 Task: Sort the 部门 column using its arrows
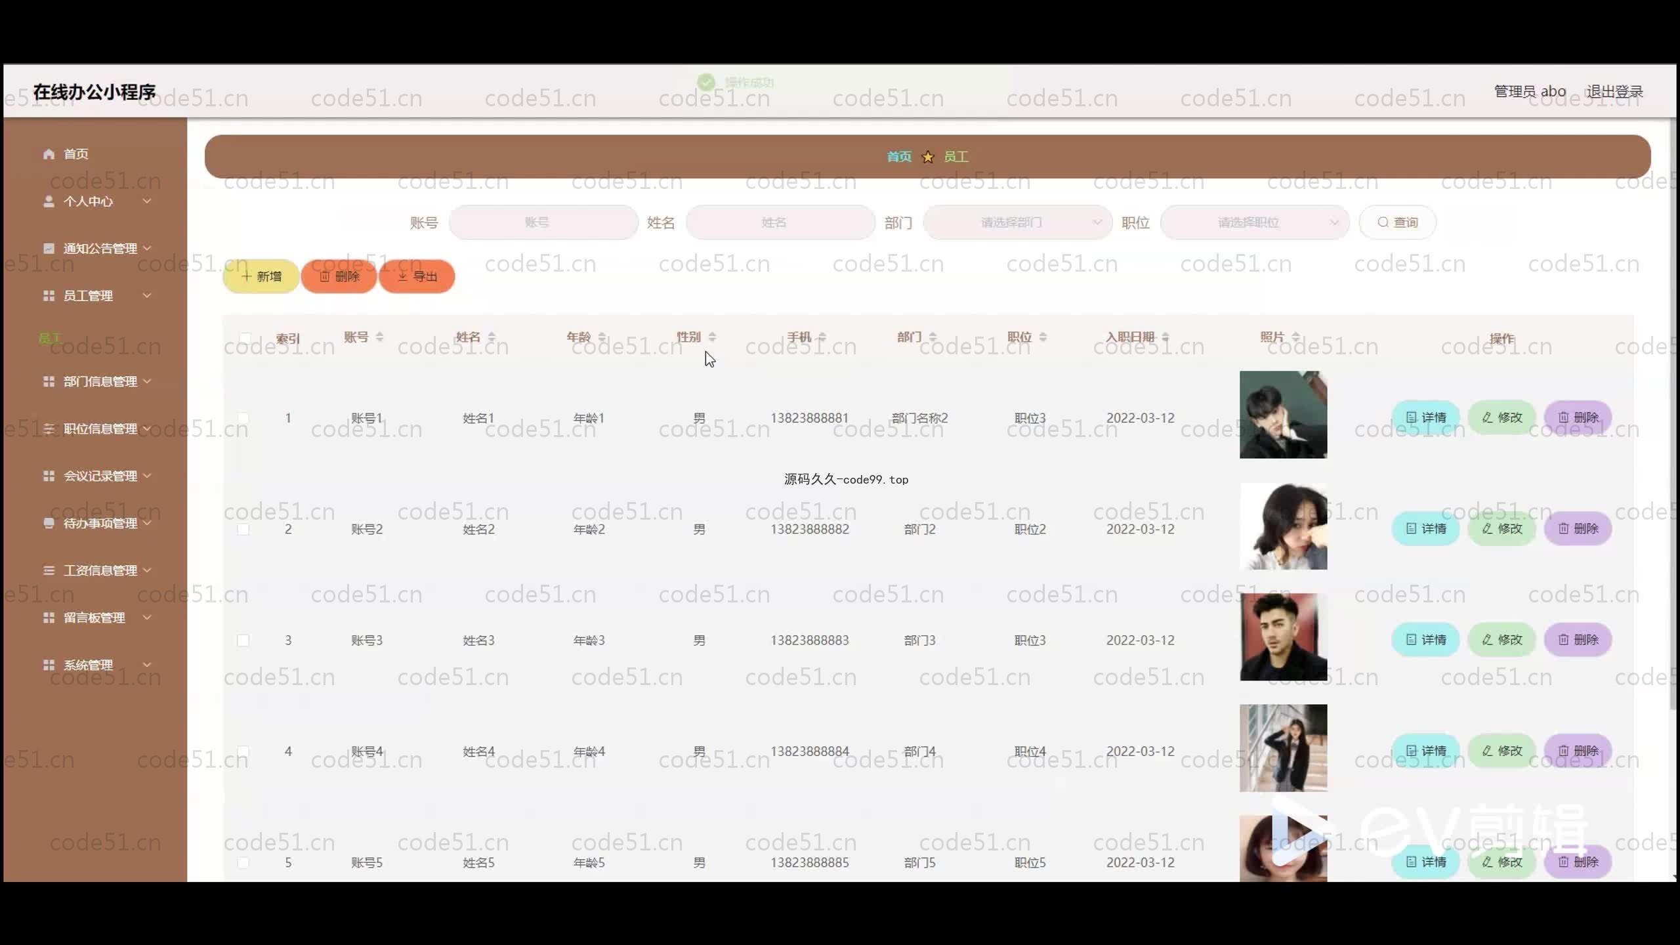point(933,337)
